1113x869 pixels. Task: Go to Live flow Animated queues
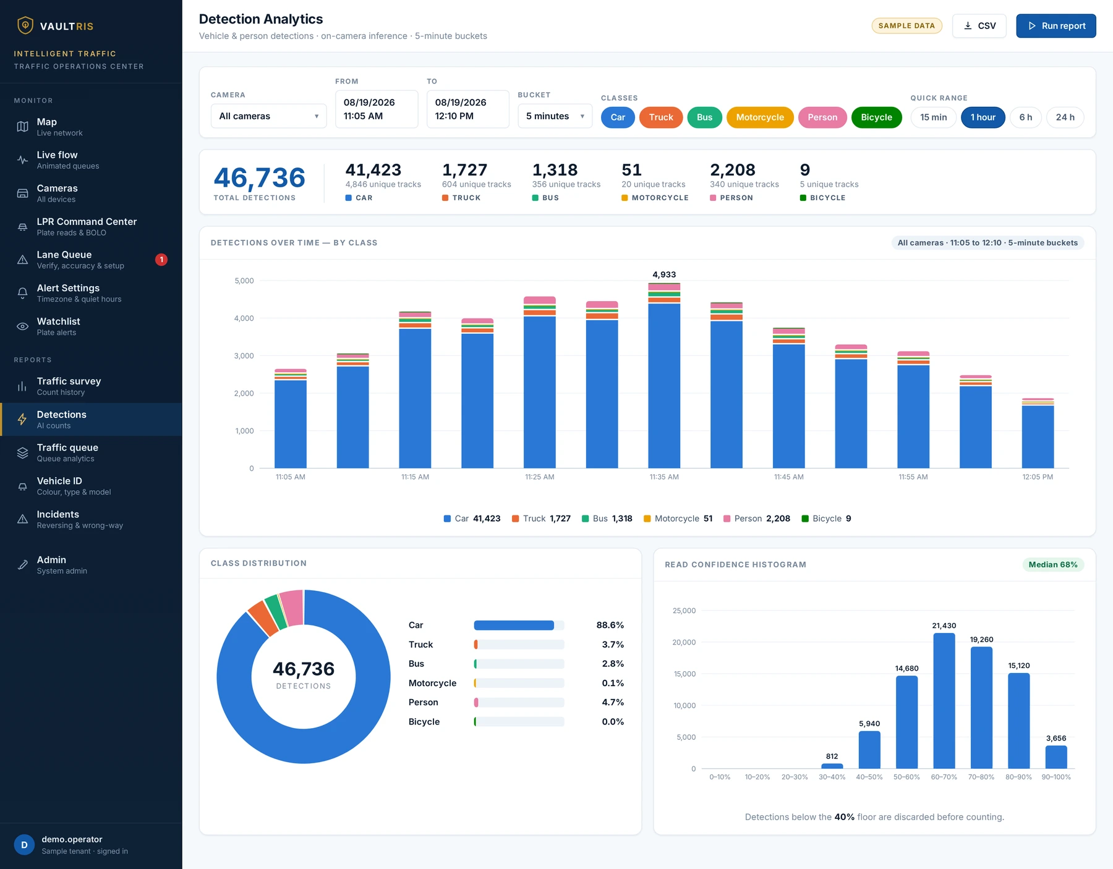click(x=91, y=160)
